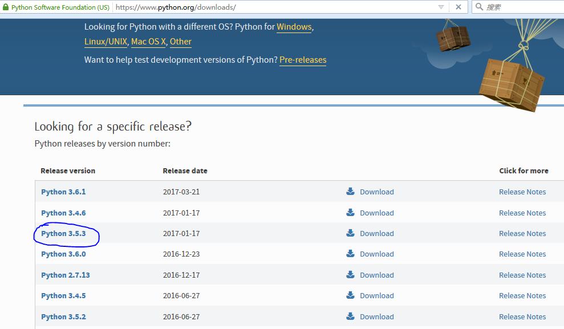
Task: Open the Other platforms link
Action: pos(181,42)
